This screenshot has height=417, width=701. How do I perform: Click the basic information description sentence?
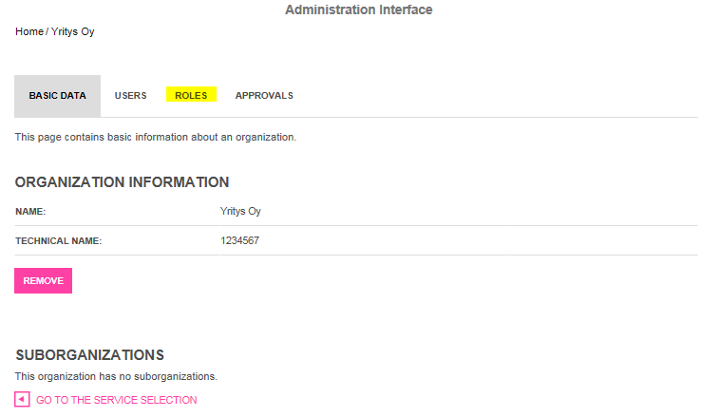point(156,137)
